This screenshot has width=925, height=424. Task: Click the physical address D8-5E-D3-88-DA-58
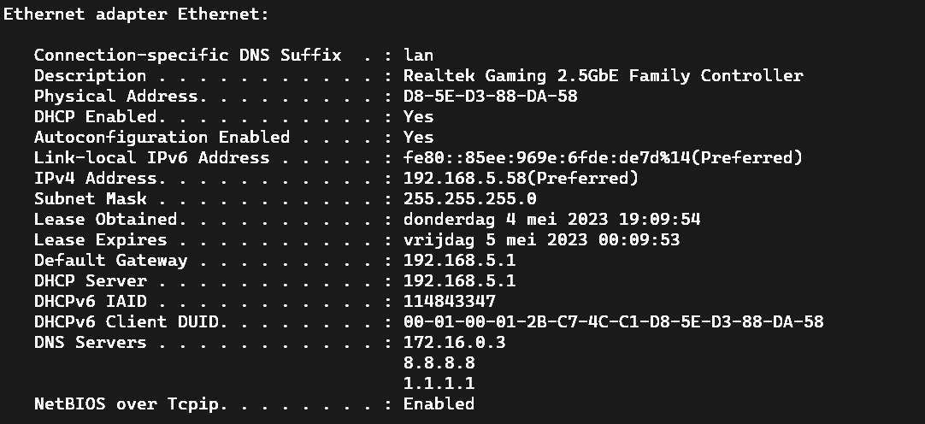pyautogui.click(x=490, y=96)
